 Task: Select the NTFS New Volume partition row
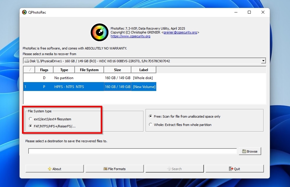pyautogui.click(x=89, y=87)
